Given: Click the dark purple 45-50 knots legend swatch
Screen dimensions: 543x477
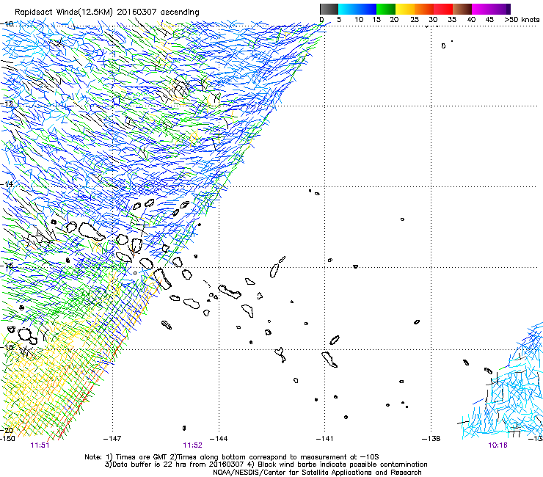Looking at the screenshot, I should click(500, 9).
